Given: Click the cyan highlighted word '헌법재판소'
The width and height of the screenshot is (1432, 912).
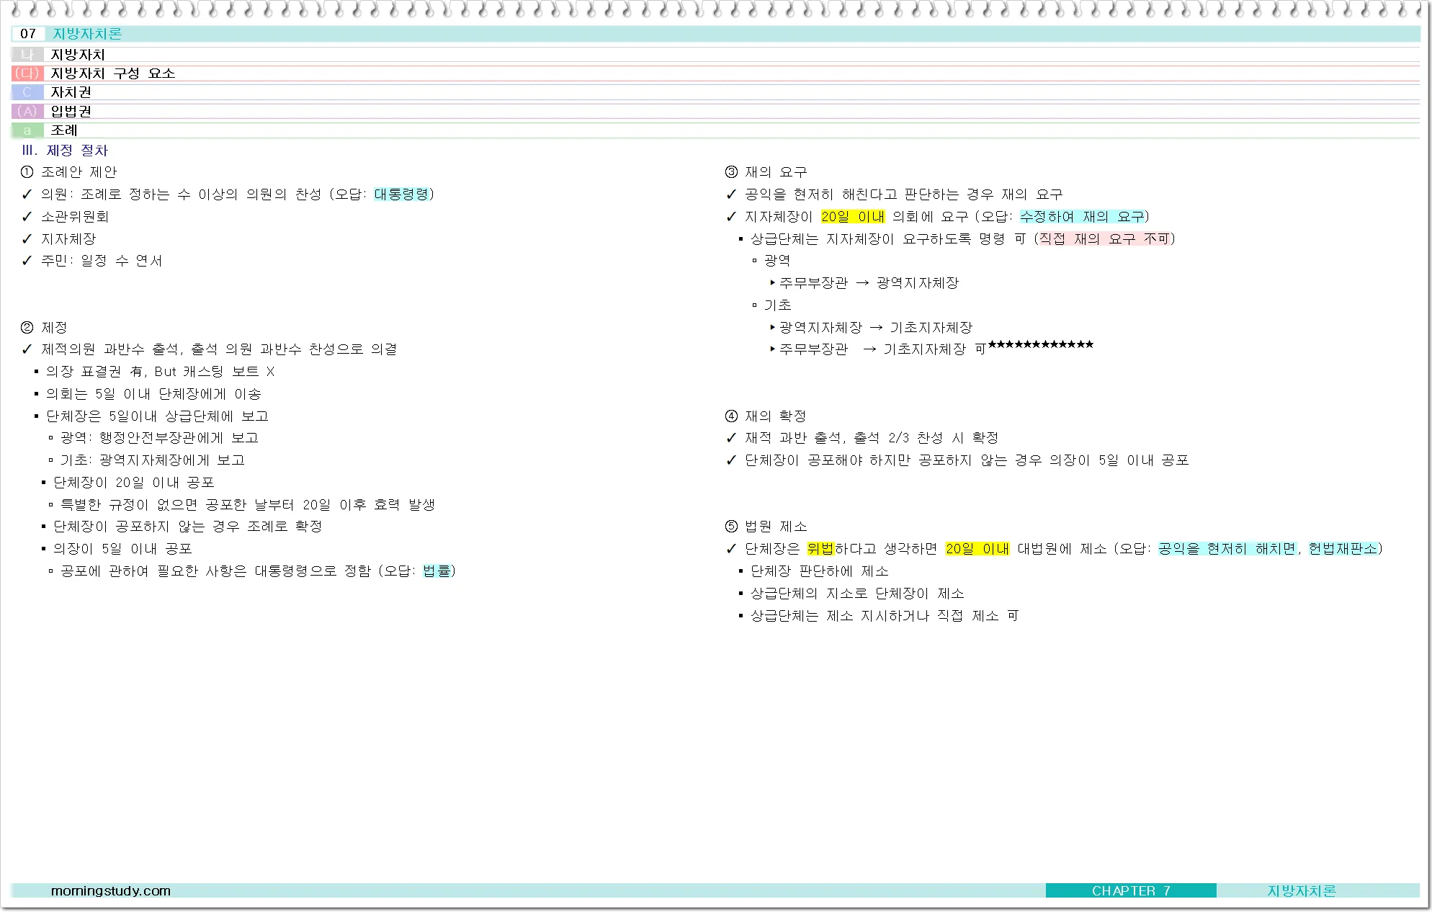Looking at the screenshot, I should (x=1343, y=549).
